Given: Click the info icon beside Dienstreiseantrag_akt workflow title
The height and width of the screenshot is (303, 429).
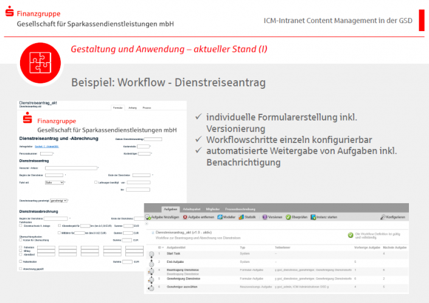Looking at the screenshot, I should pos(153,232).
